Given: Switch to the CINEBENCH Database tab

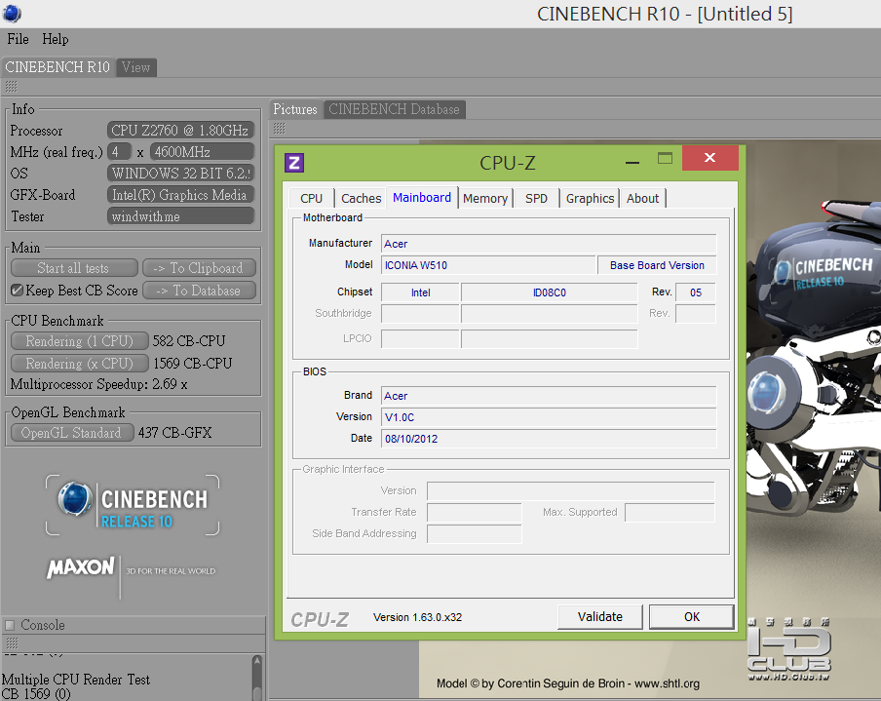Looking at the screenshot, I should tap(394, 109).
